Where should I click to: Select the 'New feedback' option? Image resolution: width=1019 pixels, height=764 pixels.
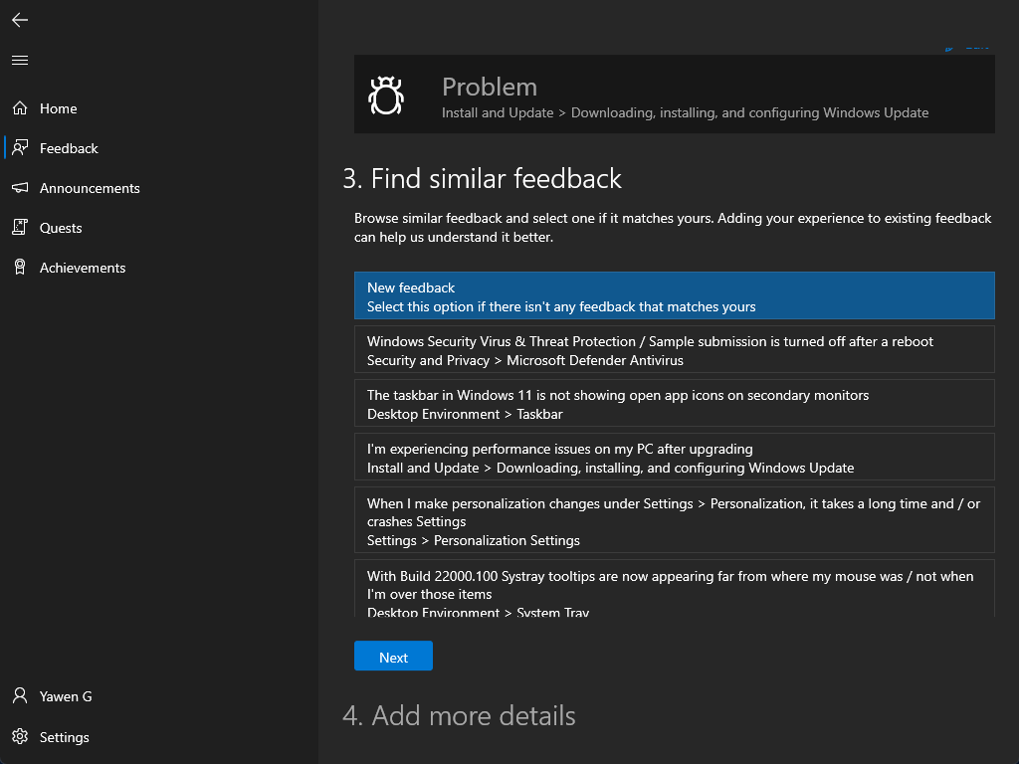pyautogui.click(x=674, y=296)
